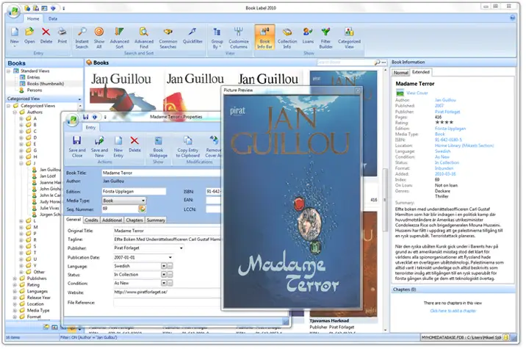Click the Website field in Properties
Viewport: 526px width, 349px height.
[167, 292]
